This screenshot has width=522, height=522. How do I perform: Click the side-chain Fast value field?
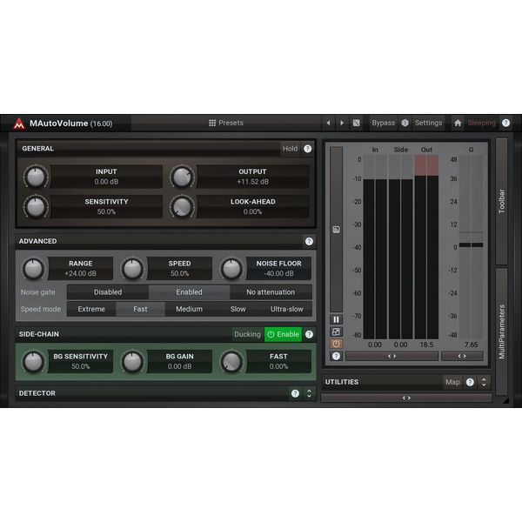[x=279, y=362]
